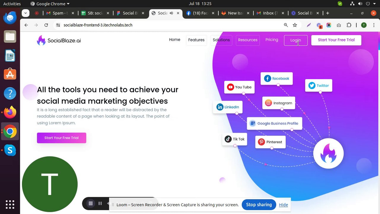Screen dimensions: 380x214
Task: Select the Pinterest card icon
Action: coord(261,142)
